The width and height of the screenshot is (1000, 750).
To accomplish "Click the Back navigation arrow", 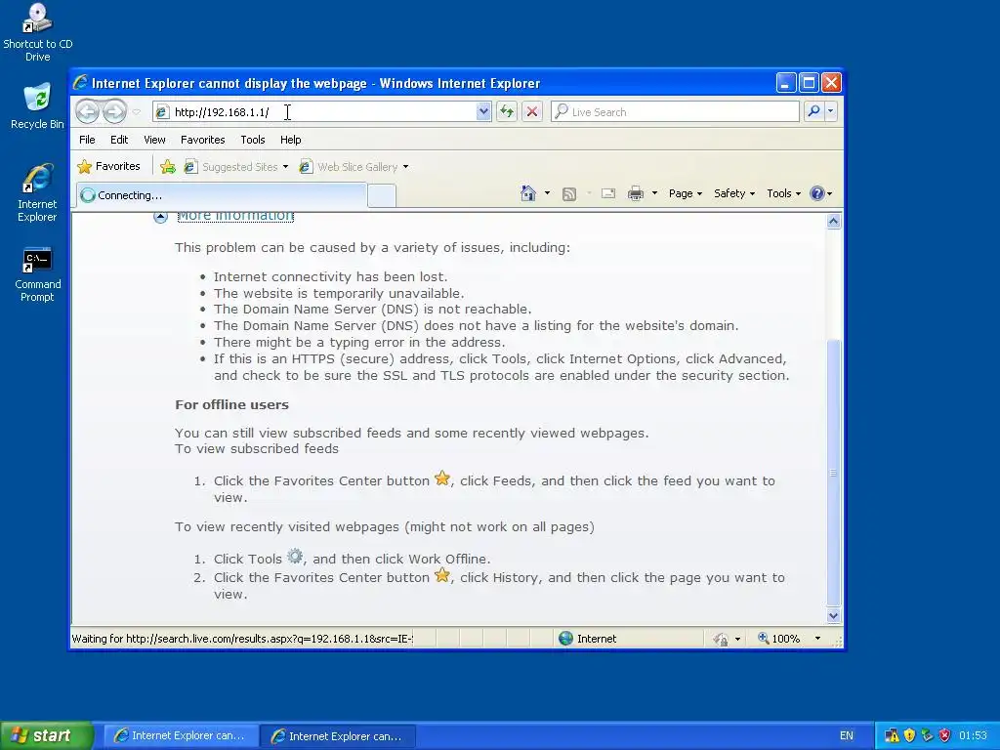I will tap(87, 112).
